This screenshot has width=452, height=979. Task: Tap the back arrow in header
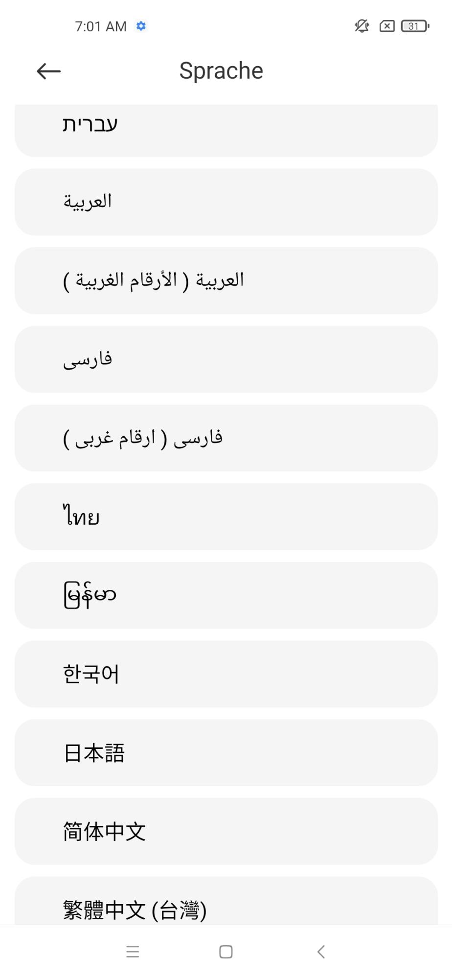48,71
